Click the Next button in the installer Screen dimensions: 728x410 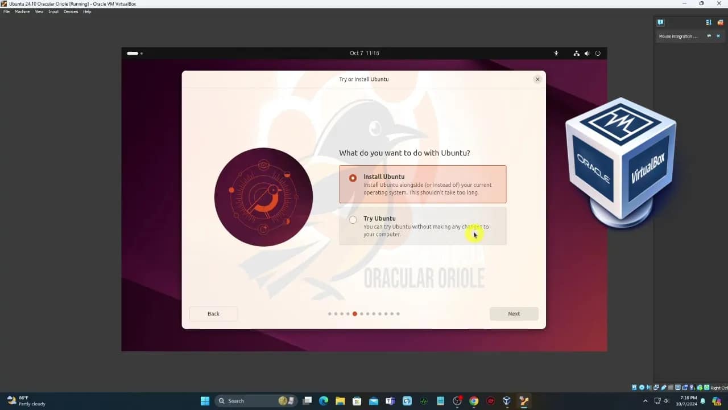pos(514,314)
